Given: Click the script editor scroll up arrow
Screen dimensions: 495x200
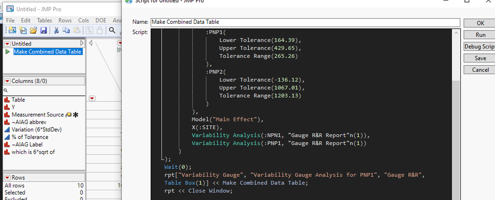Looking at the screenshot, I should pyautogui.click(x=456, y=33).
